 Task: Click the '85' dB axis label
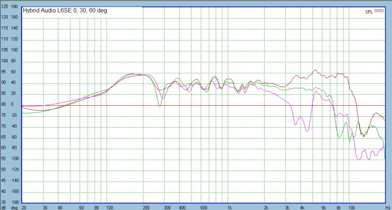3,94
